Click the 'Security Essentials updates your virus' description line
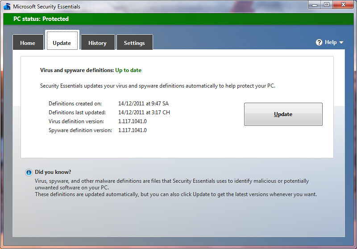The width and height of the screenshot is (357, 249). click(158, 86)
